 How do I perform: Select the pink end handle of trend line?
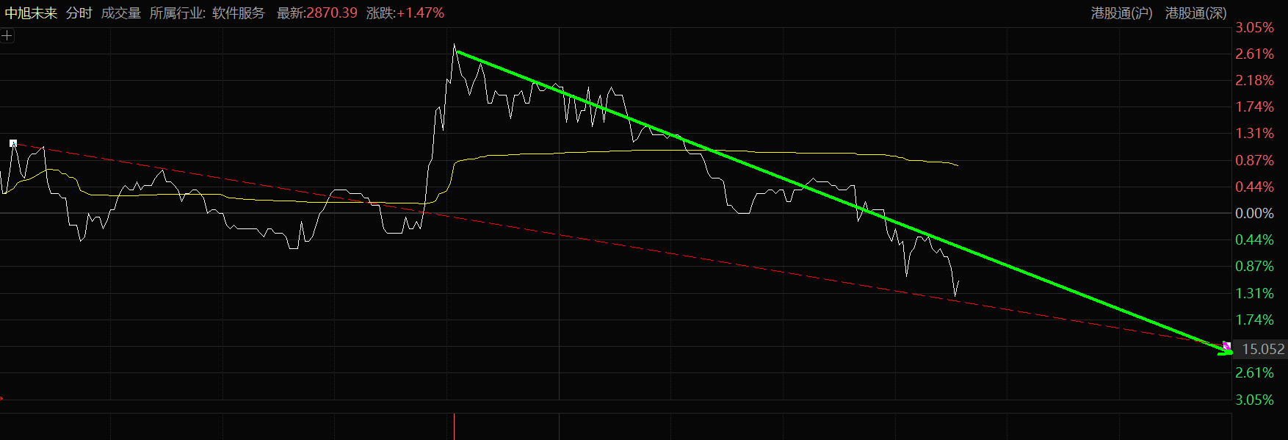(x=1227, y=345)
